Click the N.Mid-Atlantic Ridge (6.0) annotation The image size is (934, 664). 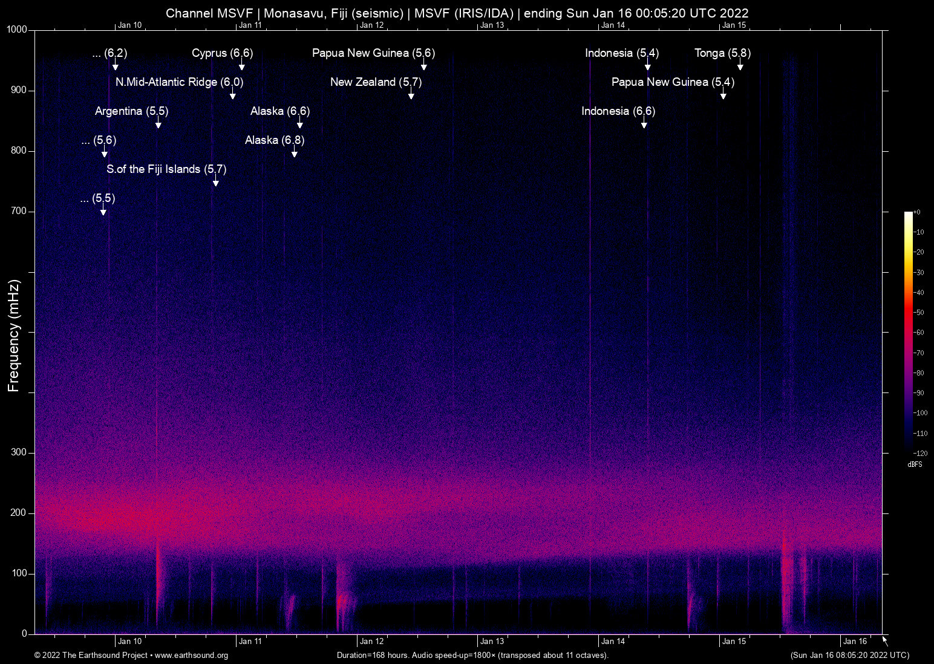coord(180,82)
